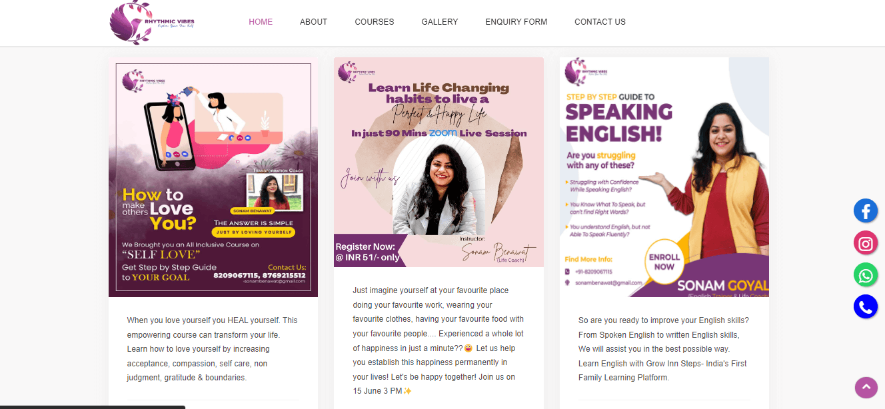Screen dimensions: 885x409
Task: Open the Facebook social icon
Action: [866, 210]
